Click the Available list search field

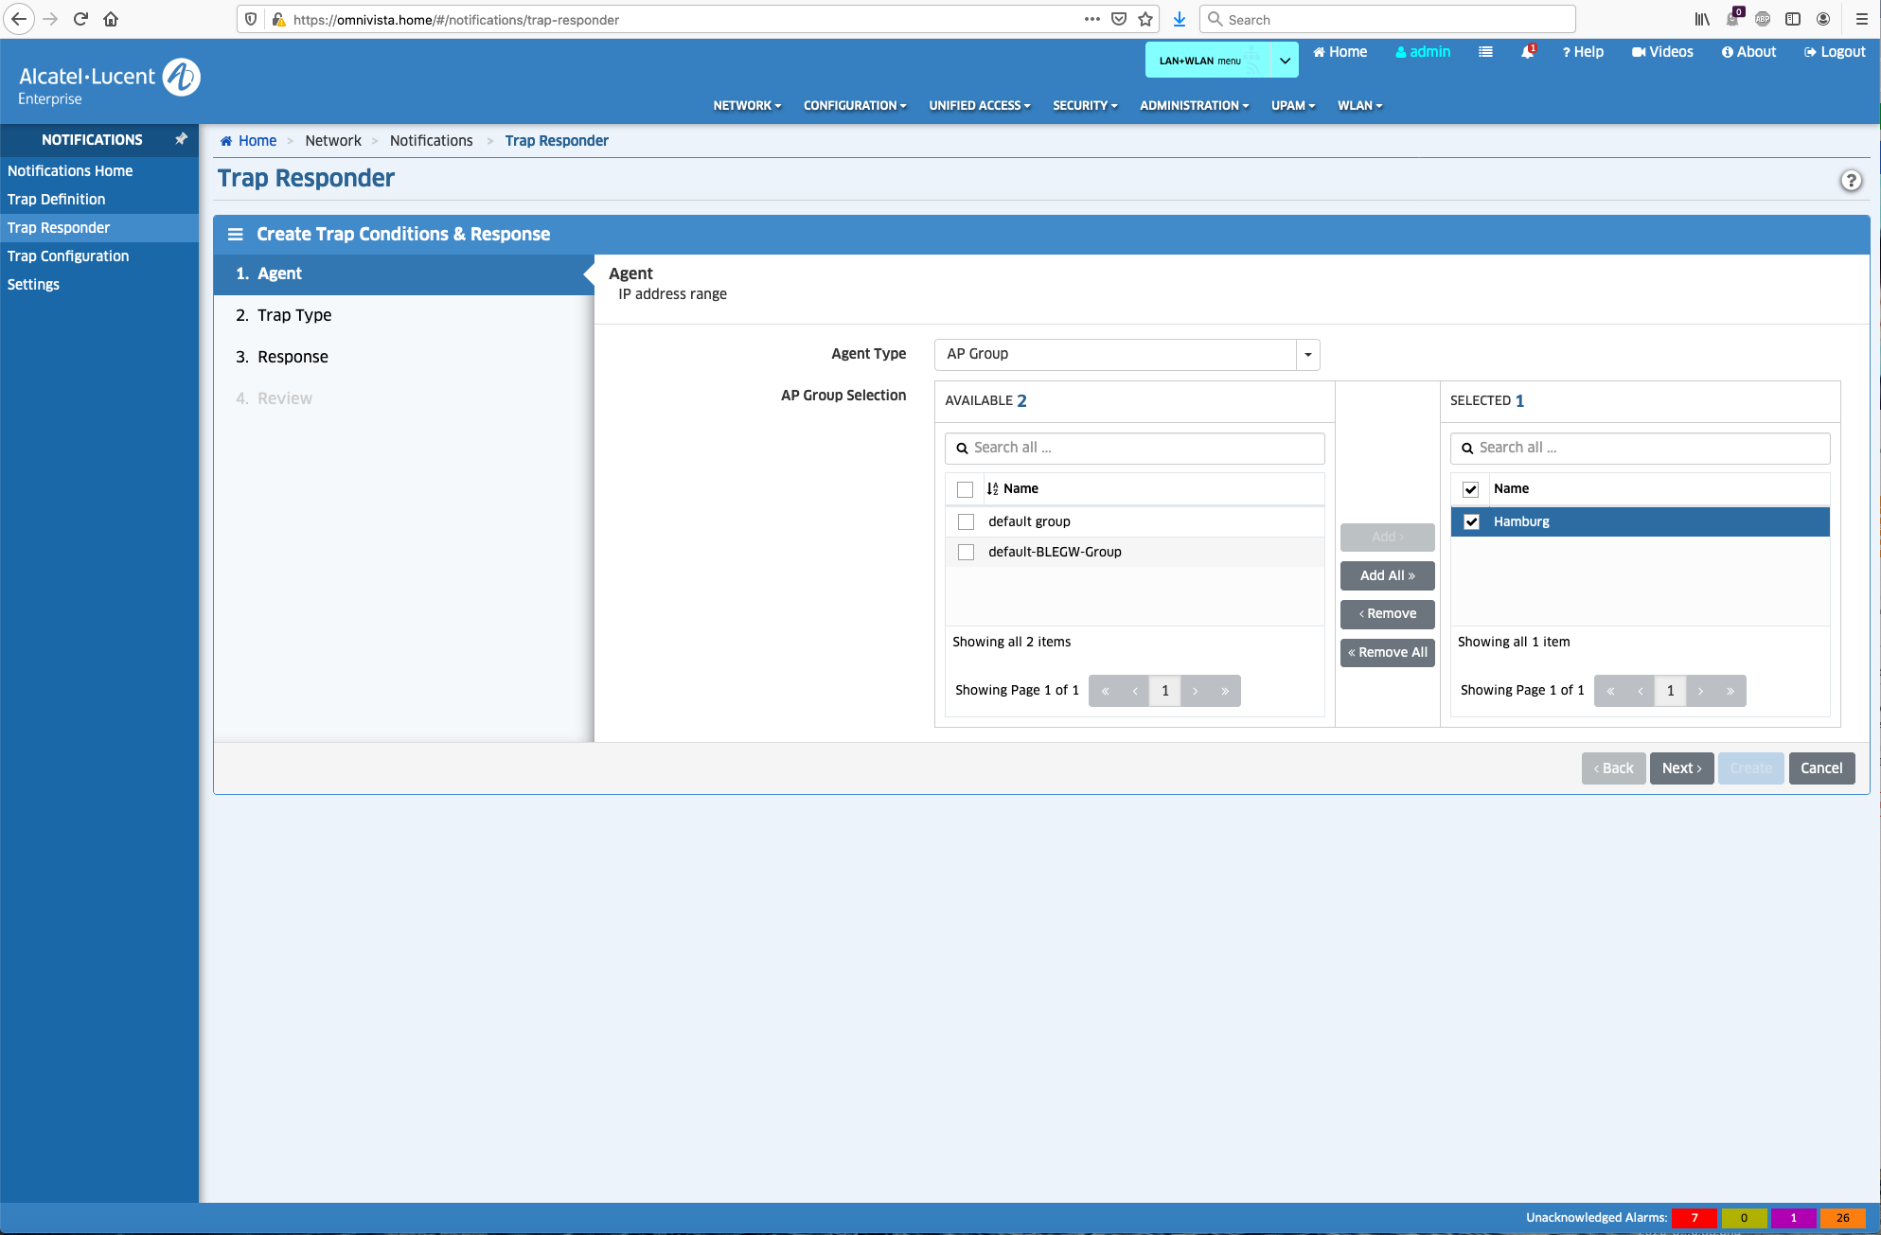pos(1134,449)
